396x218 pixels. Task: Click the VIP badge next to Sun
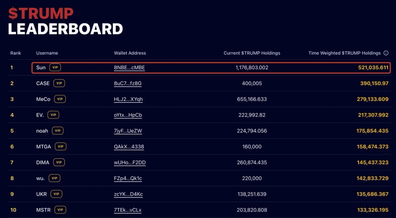pos(55,67)
